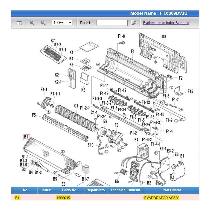211x211 pixels.
Task: Click the F15 label in the diagram
Action: [x=190, y=91]
